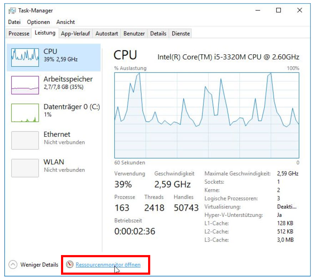Screen dimensions: 314x279
Task: Maximize the Task-Manager window
Action: [279, 11]
